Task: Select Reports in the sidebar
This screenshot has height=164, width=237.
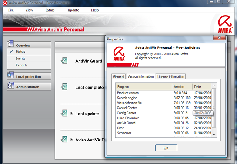Action: (x=29, y=65)
